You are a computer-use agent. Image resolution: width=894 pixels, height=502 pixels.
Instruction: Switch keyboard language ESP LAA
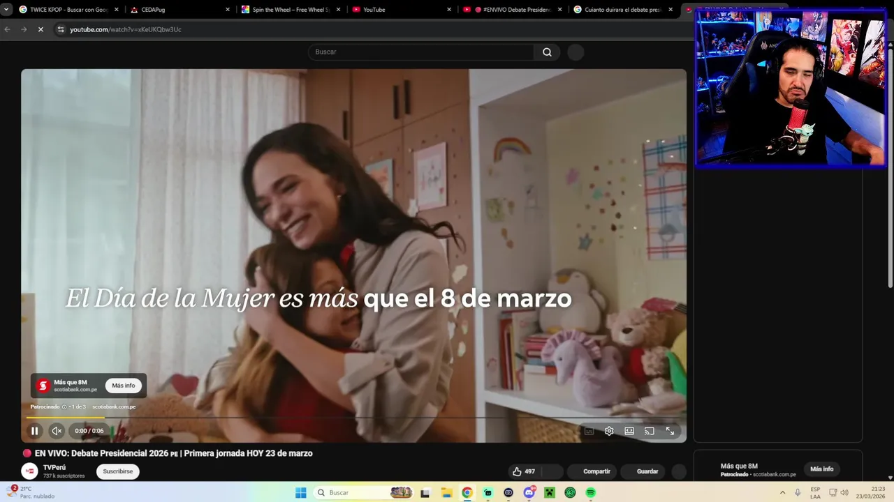815,492
